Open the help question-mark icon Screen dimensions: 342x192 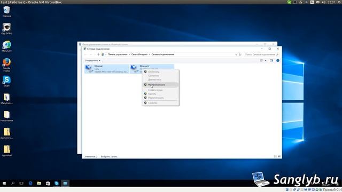(278, 60)
